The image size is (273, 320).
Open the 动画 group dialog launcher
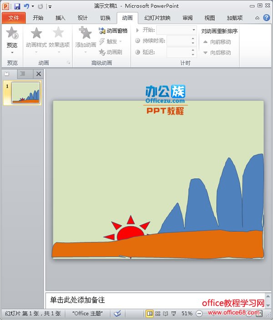[69, 63]
